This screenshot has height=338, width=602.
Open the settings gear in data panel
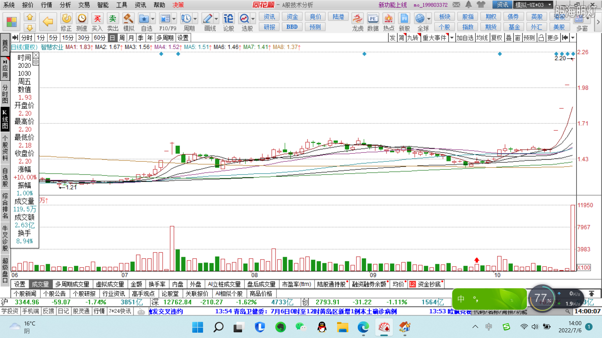point(36,62)
